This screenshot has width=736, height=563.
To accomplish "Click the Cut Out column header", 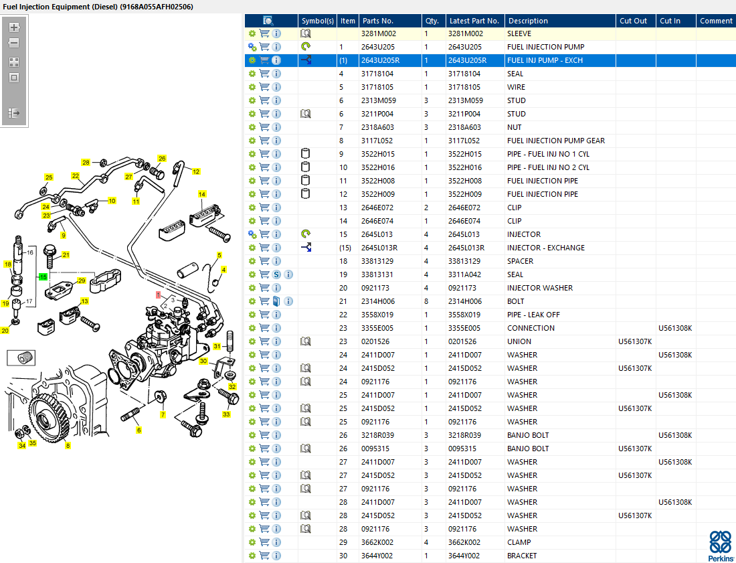I will click(x=636, y=21).
